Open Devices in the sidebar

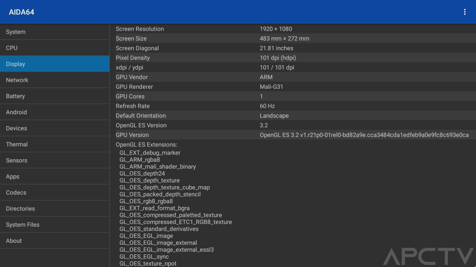pos(55,128)
